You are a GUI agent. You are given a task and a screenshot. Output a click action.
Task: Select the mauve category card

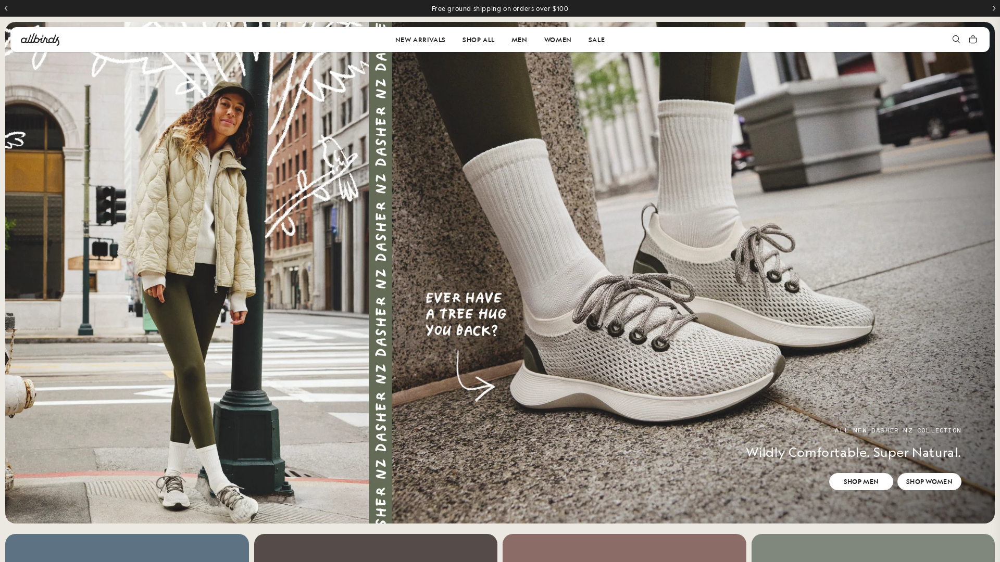pos(624,548)
